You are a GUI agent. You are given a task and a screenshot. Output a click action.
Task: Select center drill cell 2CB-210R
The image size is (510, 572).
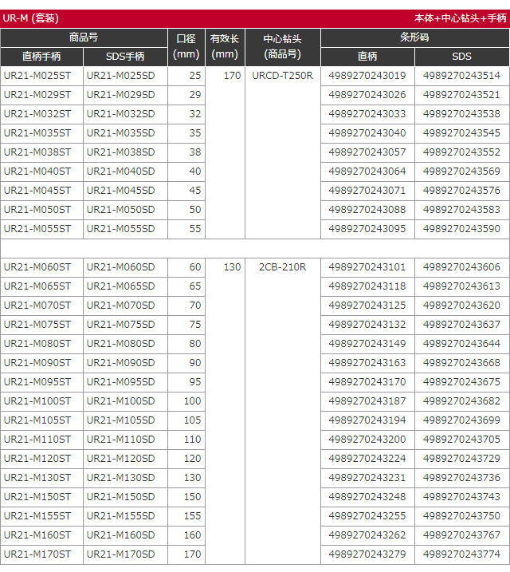[x=283, y=267]
